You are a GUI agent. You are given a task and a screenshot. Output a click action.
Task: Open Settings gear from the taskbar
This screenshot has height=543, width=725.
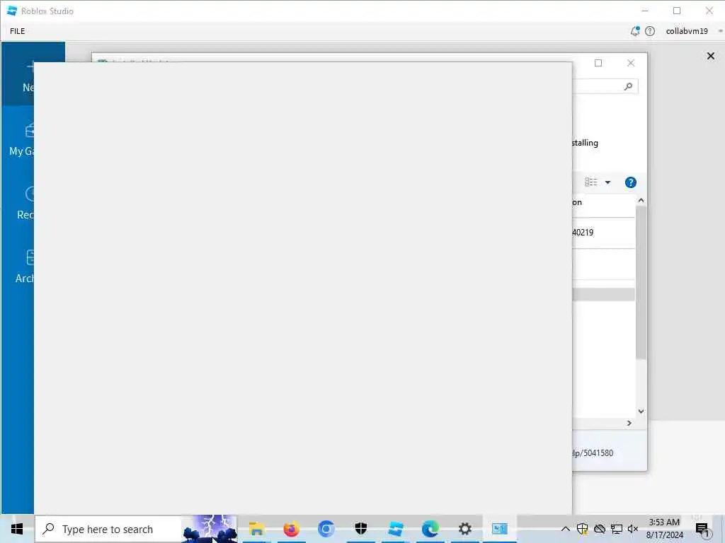point(464,529)
